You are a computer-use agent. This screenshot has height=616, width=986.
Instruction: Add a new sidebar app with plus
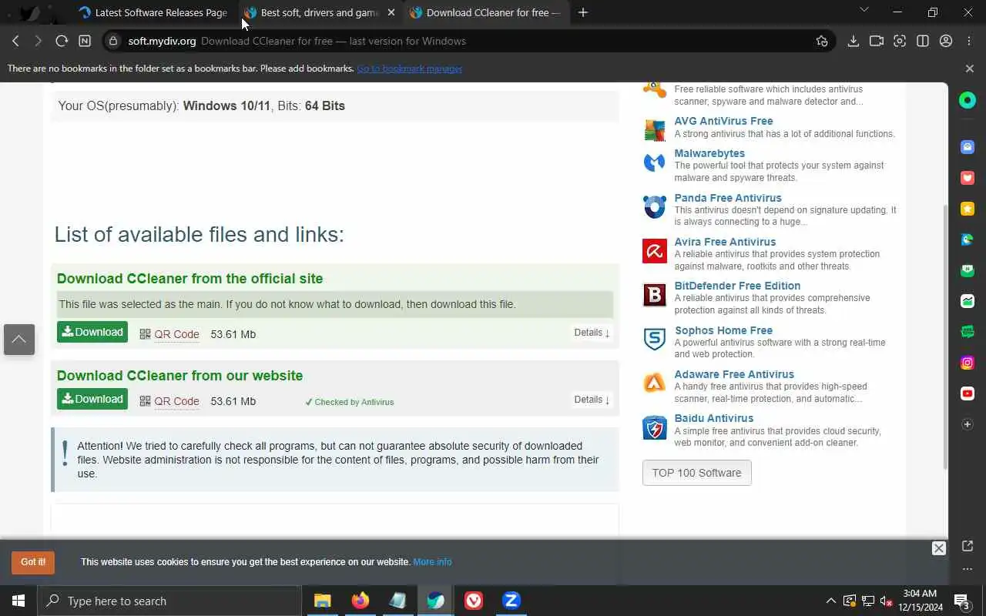pos(968,424)
